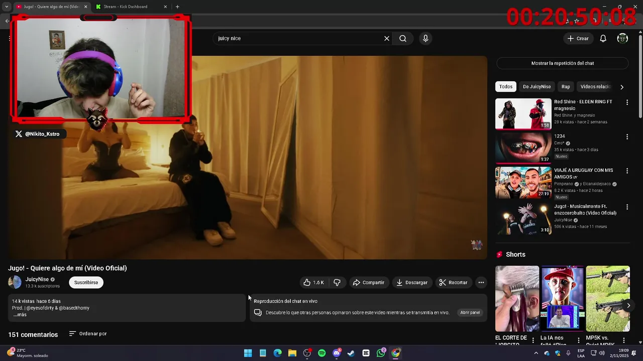
Task: Select the Rap filter chip
Action: (x=566, y=87)
